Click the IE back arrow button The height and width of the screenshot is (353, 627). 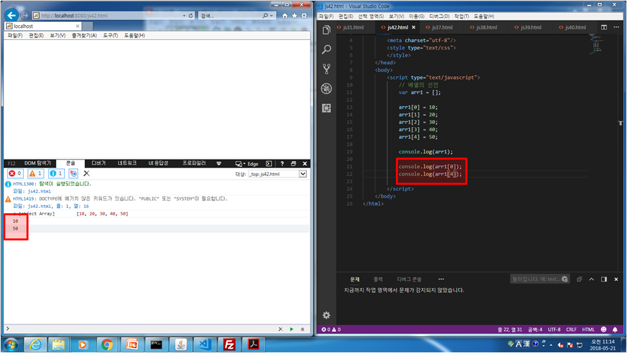pos(12,15)
